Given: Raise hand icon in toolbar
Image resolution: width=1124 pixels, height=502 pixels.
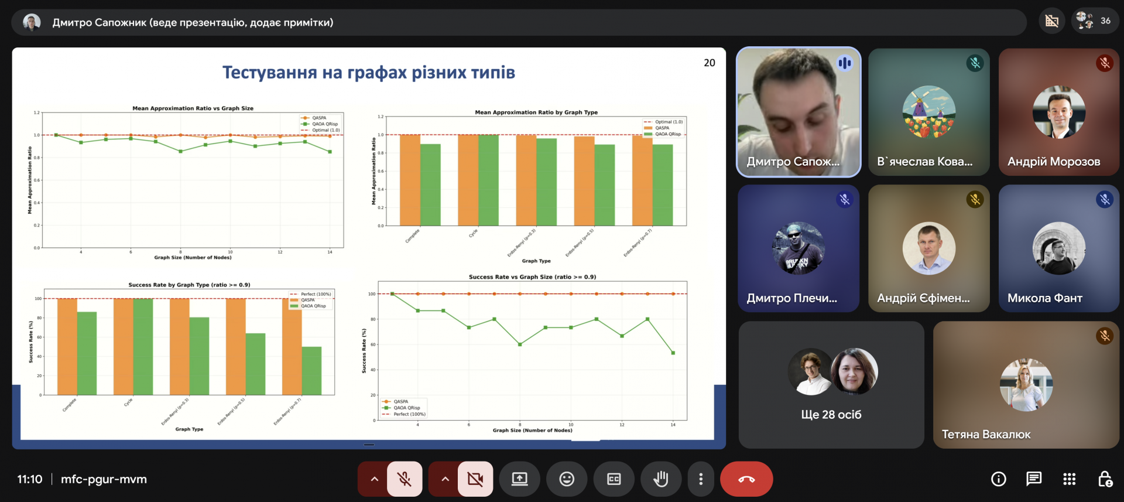Looking at the screenshot, I should pyautogui.click(x=660, y=479).
